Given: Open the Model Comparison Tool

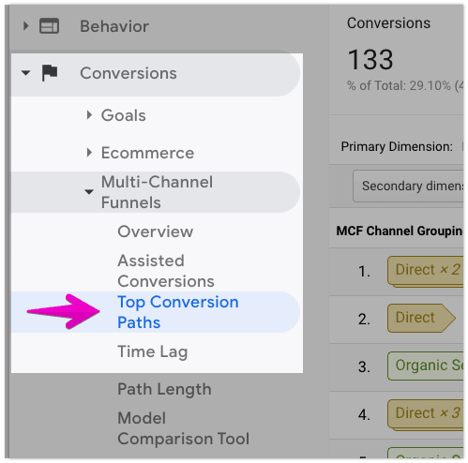Looking at the screenshot, I should coord(184,428).
